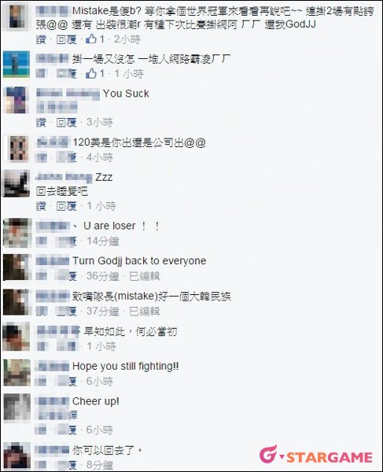Click the 8分鐘 timestamp under 你可以回去了
Screen dimensions: 383x472
(x=100, y=465)
